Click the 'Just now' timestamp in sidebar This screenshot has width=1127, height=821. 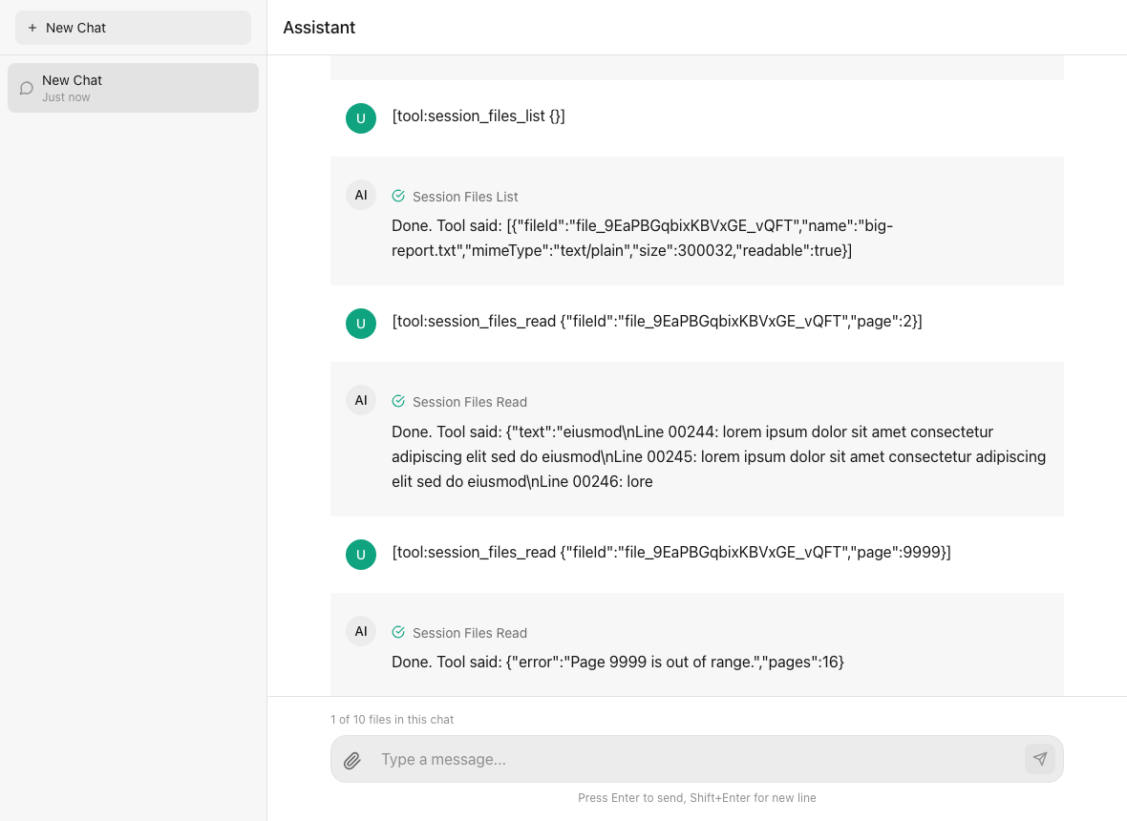coord(66,97)
